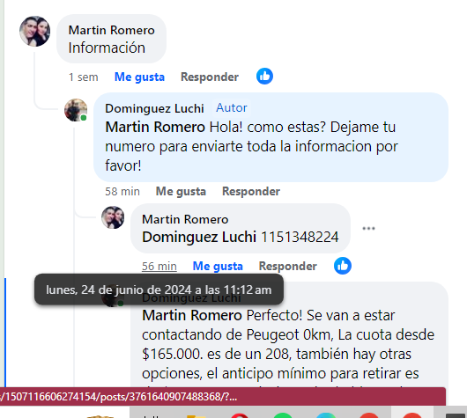The width and height of the screenshot is (467, 418).
Task: Click the blue like reaction icon under Información
Action: pyautogui.click(x=264, y=77)
